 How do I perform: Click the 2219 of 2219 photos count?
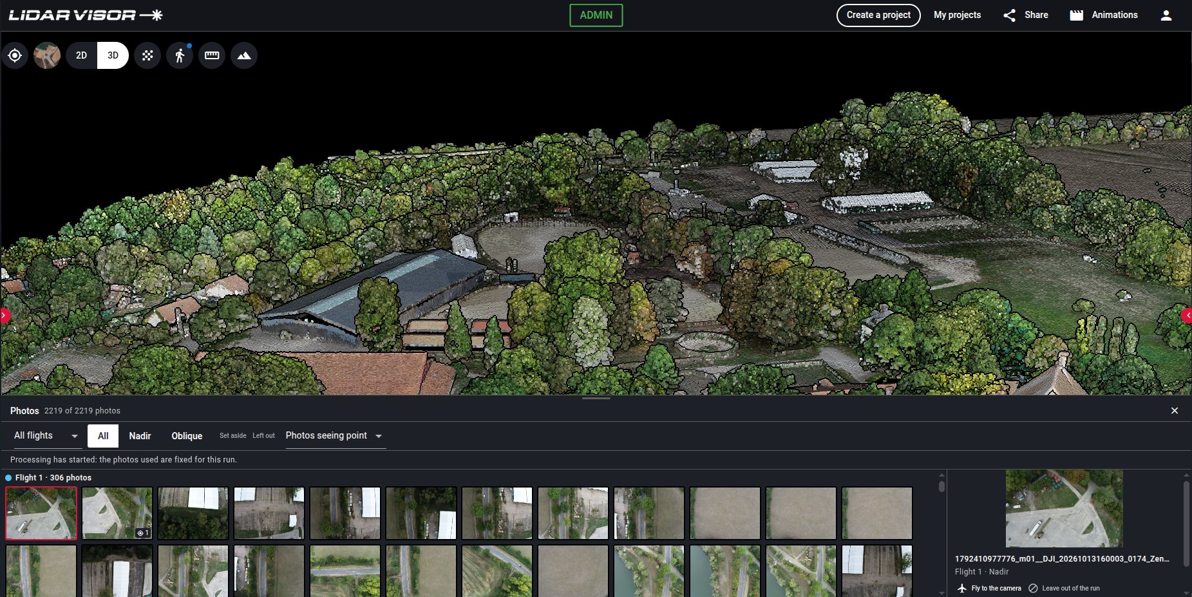coord(82,411)
